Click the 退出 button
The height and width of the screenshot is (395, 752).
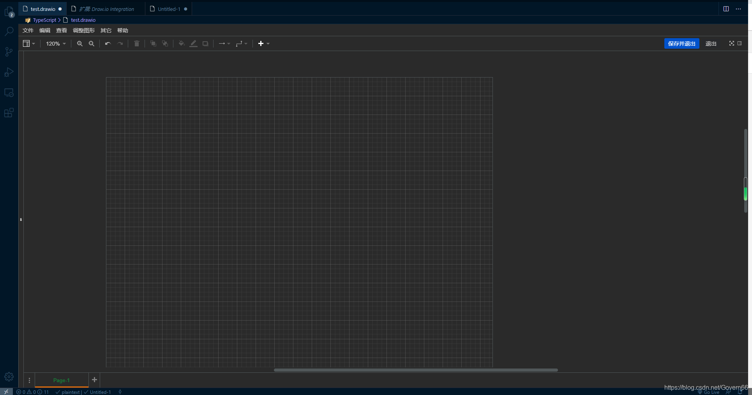tap(711, 44)
